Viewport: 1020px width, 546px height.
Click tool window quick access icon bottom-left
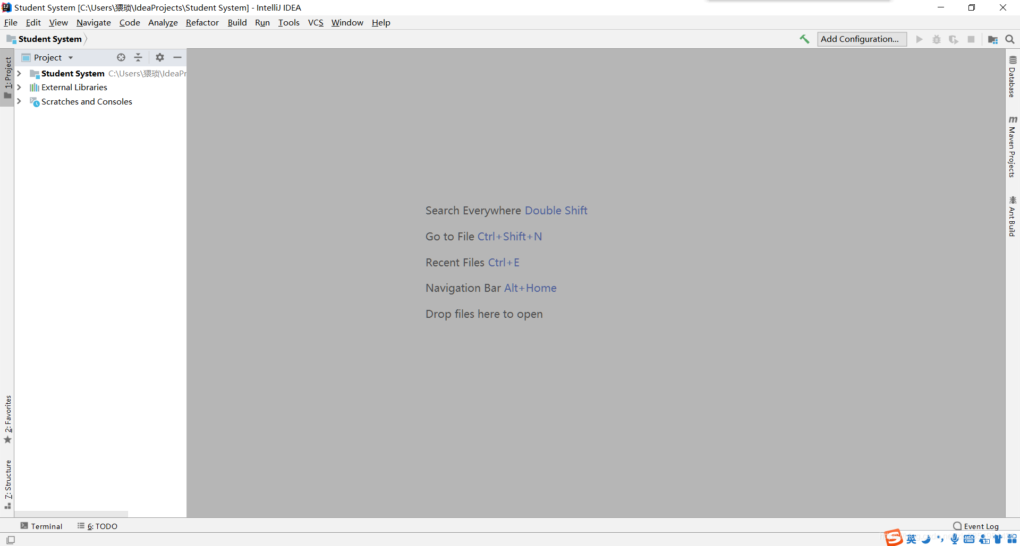pos(11,540)
